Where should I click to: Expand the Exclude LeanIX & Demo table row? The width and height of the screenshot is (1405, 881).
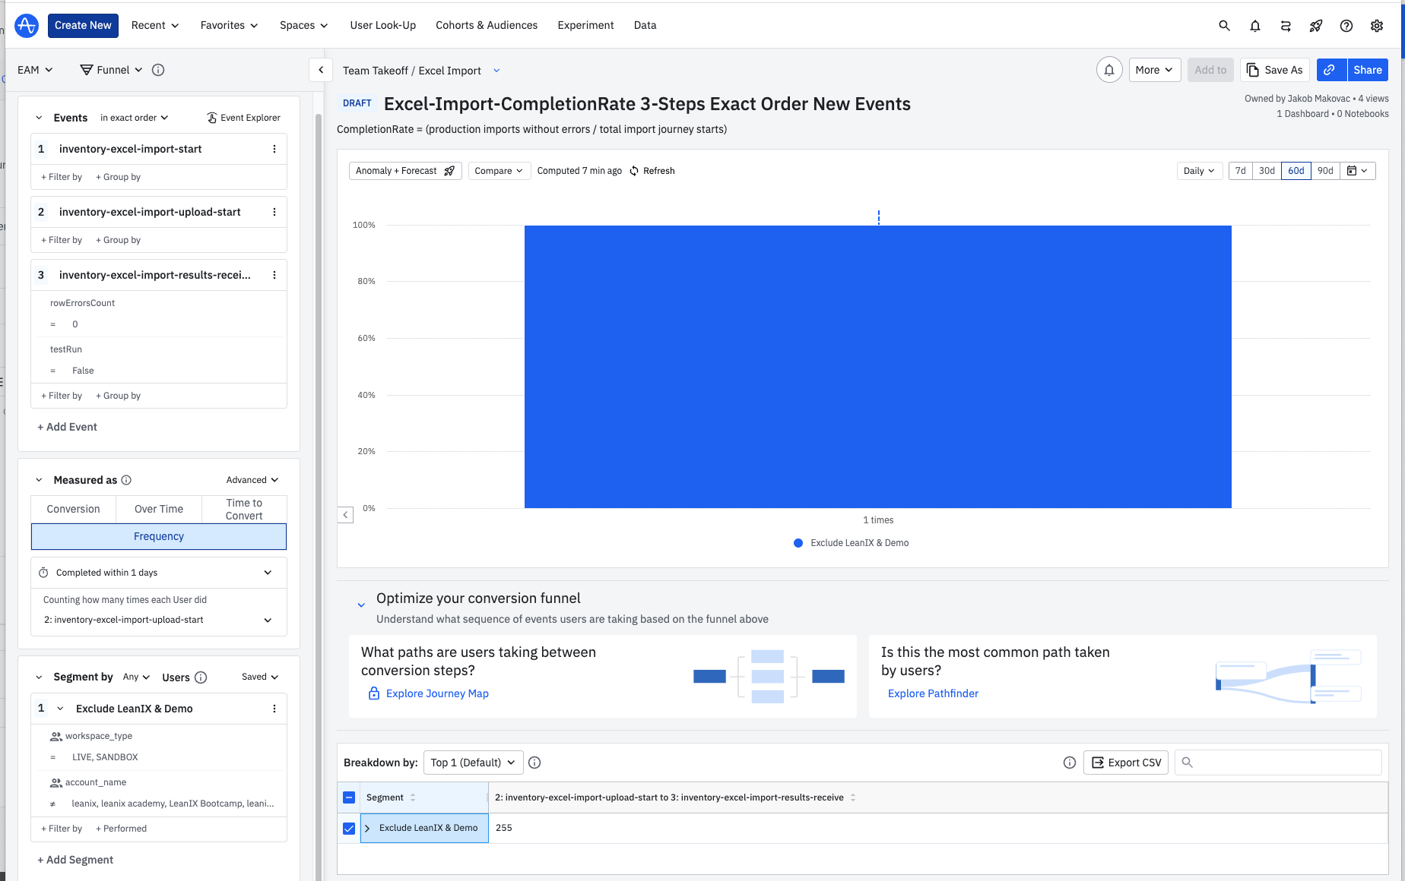(367, 829)
